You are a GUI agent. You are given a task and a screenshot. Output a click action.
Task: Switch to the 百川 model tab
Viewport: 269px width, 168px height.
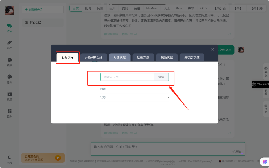tap(112, 8)
